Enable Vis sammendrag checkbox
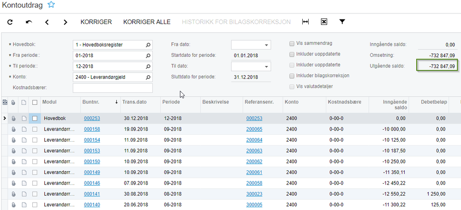The height and width of the screenshot is (210, 461). (x=292, y=43)
